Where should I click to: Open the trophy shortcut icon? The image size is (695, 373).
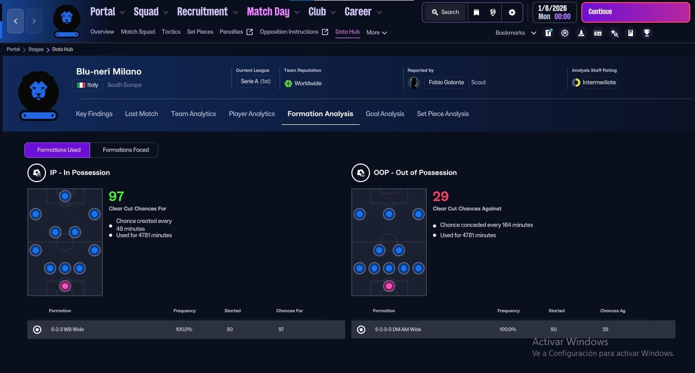pyautogui.click(x=646, y=33)
